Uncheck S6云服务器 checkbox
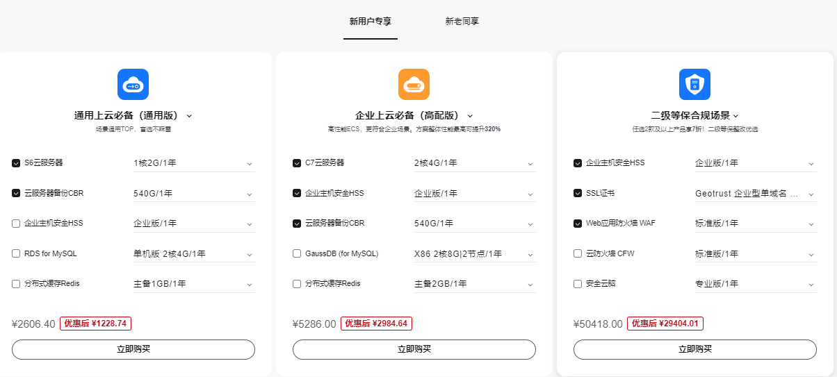 coord(16,163)
